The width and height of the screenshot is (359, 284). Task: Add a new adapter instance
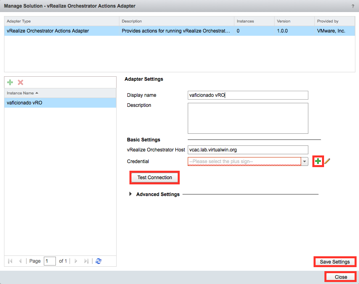pos(10,82)
